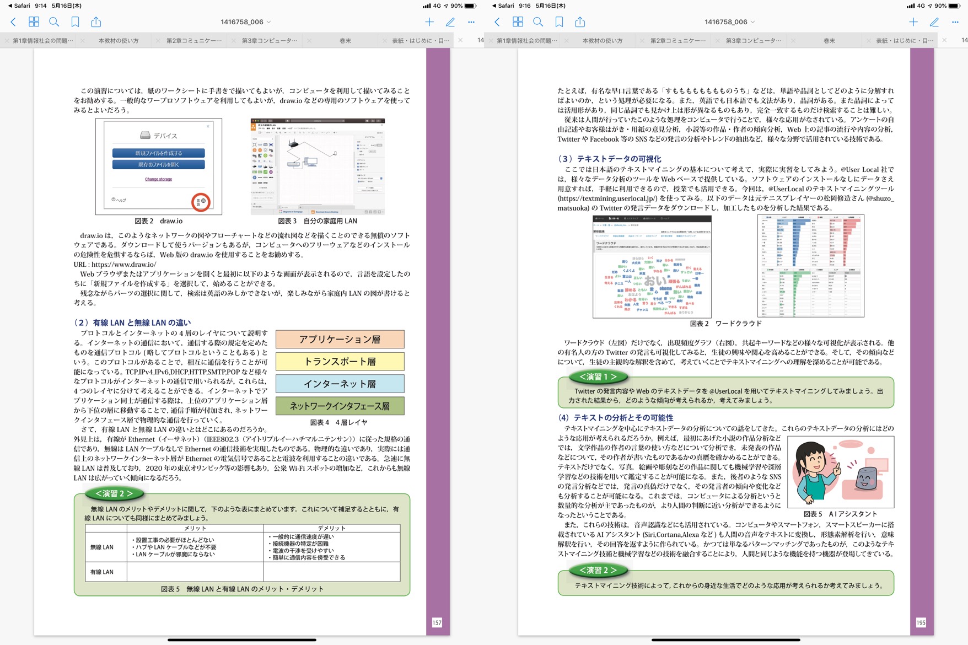Tap the heading (3) テキストデータの可視化
This screenshot has width=968, height=645.
pos(609,159)
